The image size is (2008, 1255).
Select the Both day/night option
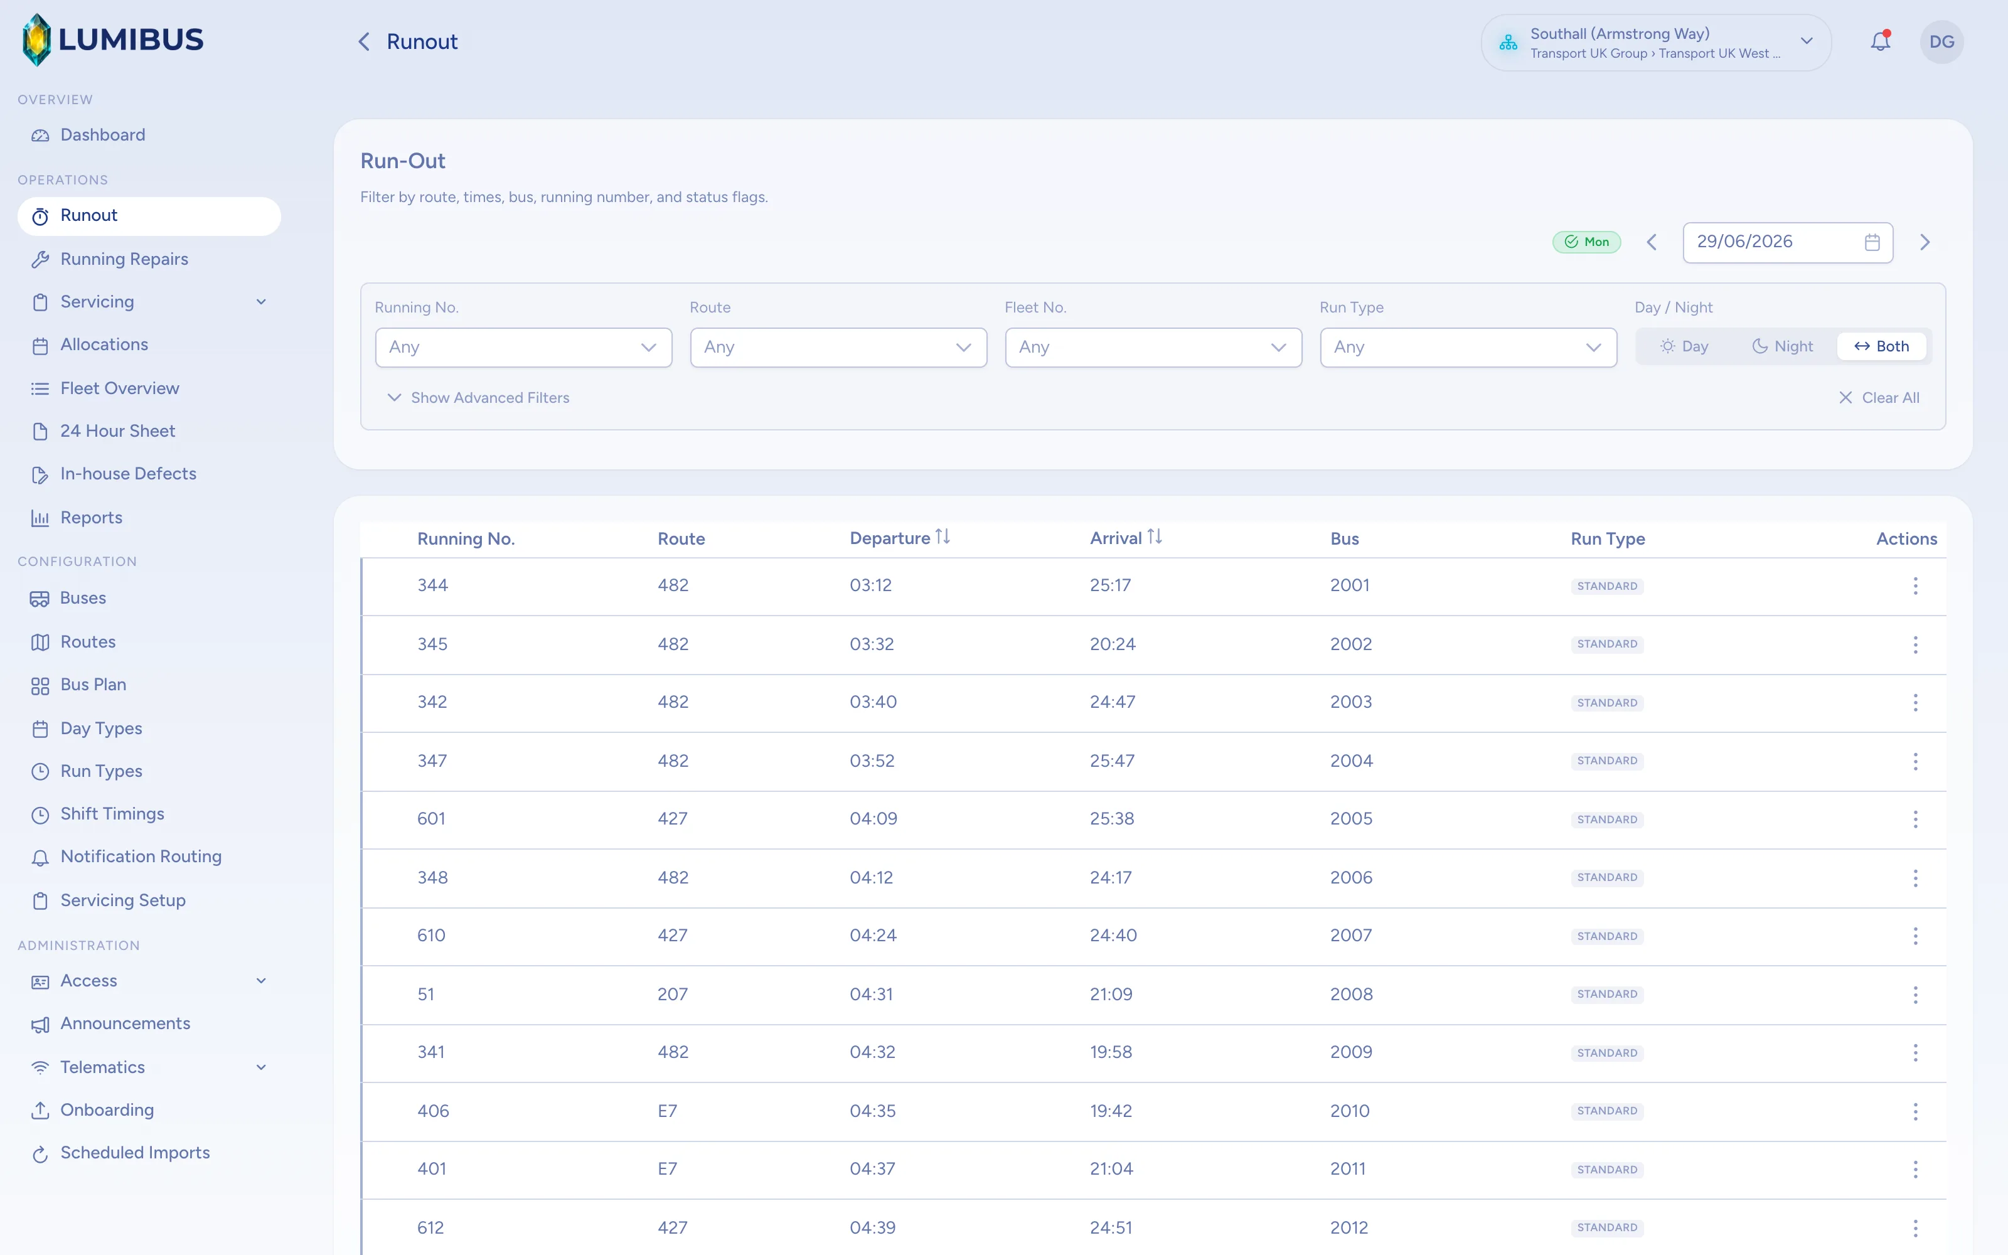1882,346
